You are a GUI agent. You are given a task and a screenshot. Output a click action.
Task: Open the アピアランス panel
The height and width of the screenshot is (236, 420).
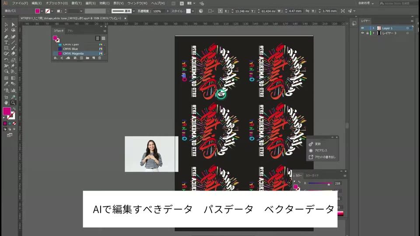click(321, 150)
